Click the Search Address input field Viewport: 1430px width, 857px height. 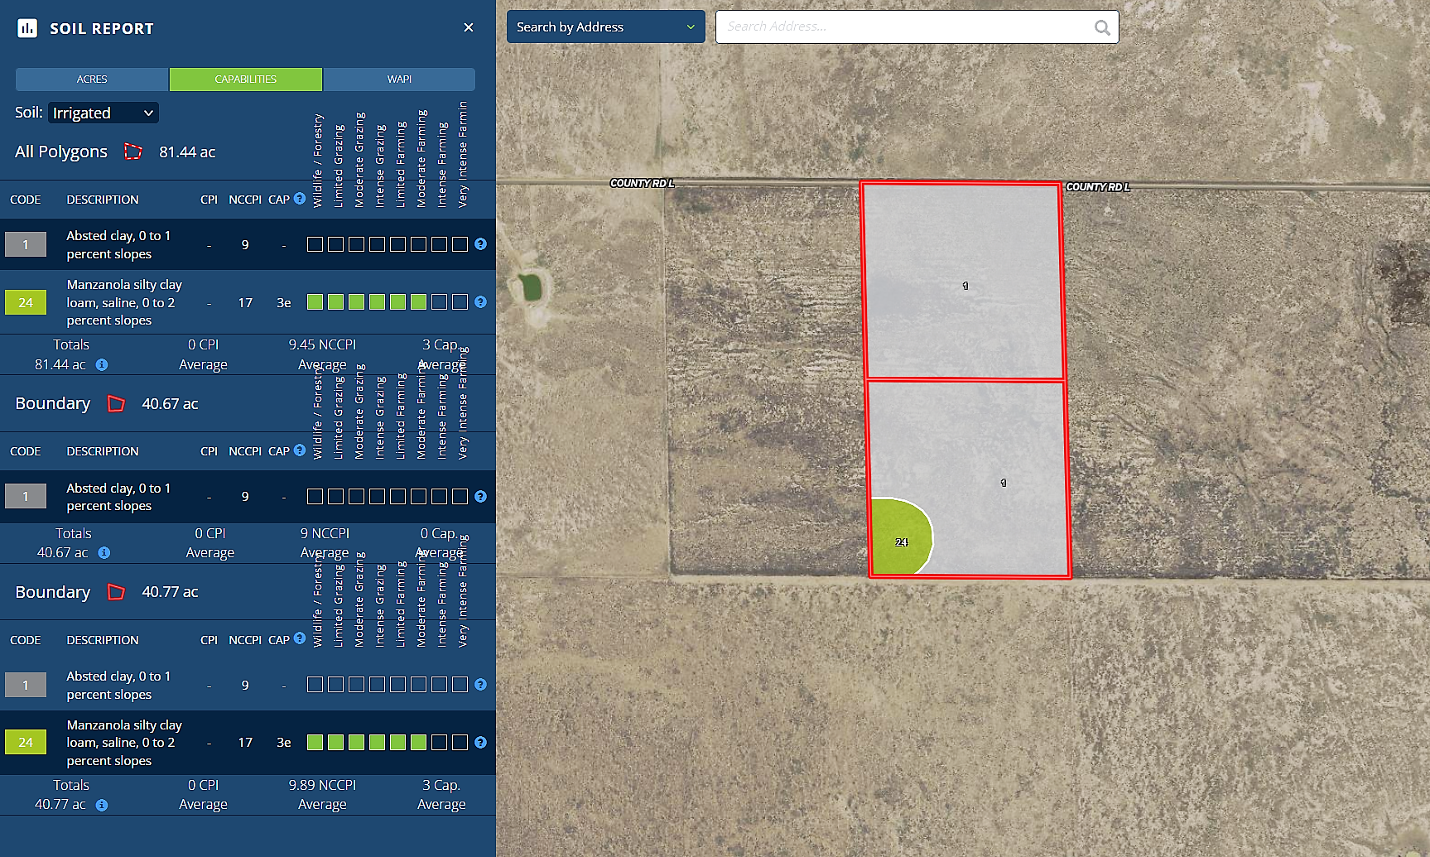[907, 26]
